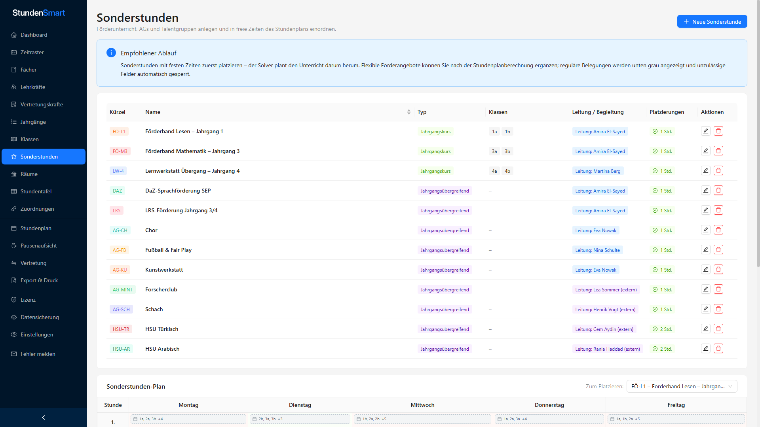The image size is (760, 427).
Task: Open Datensicherung in the sidebar
Action: (44, 317)
